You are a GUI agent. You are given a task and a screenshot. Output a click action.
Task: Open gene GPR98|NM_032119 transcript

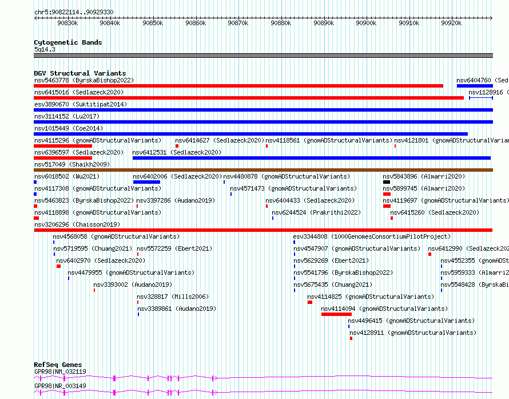tap(263, 378)
